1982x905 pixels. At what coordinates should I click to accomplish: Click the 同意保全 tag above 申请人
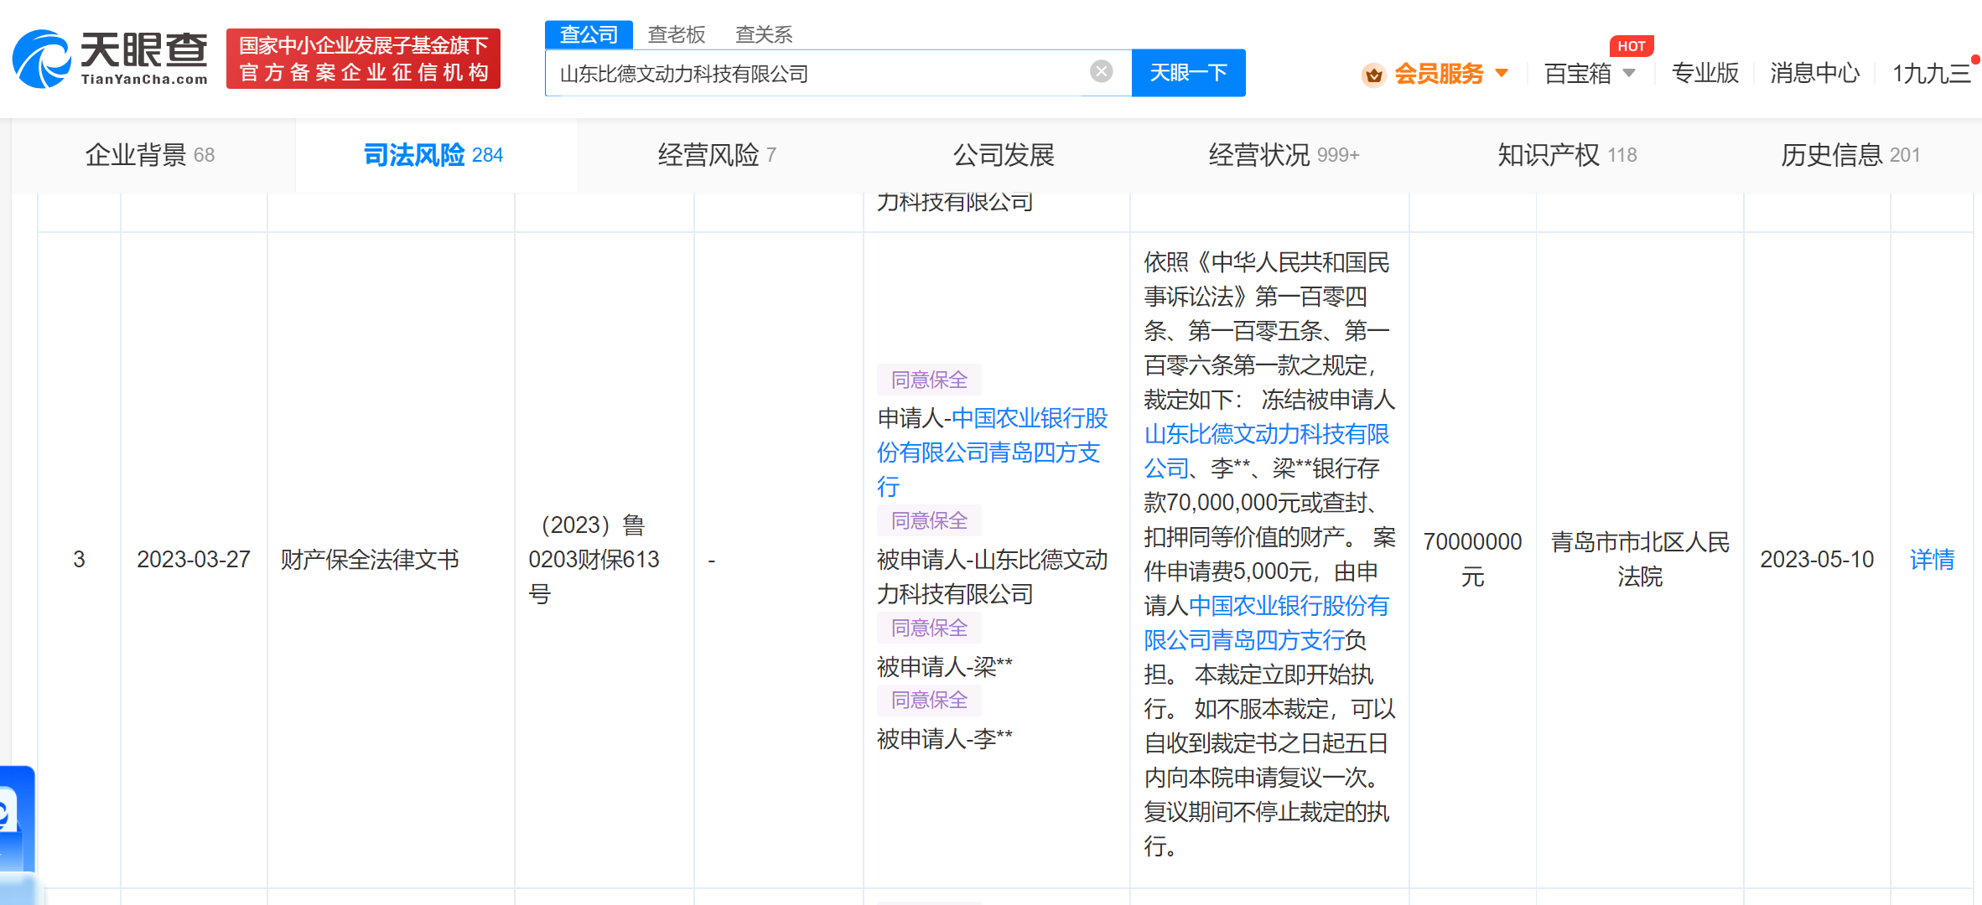[929, 380]
